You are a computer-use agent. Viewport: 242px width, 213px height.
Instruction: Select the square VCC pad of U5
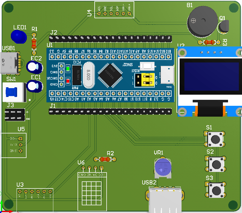21,139
